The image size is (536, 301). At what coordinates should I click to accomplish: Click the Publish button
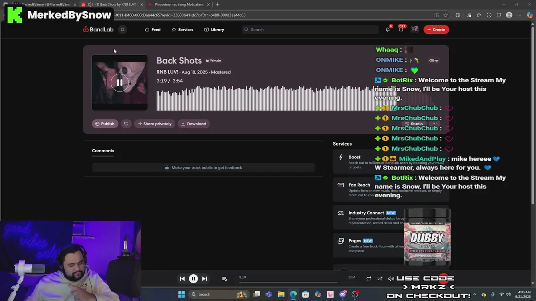105,124
